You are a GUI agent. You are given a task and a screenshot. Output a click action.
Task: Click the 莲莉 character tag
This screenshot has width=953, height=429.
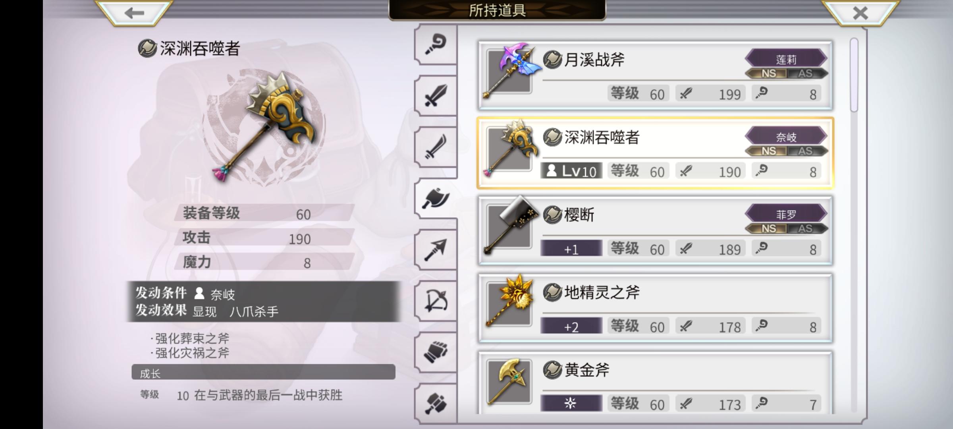pyautogui.click(x=786, y=59)
